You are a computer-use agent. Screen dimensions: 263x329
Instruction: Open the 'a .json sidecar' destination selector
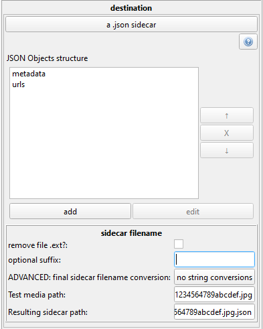[x=131, y=24]
